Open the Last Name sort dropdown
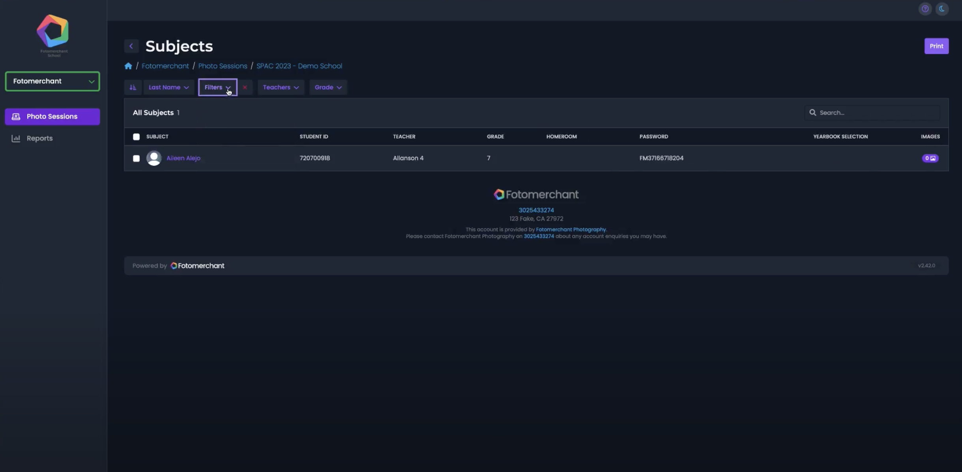962x472 pixels. tap(168, 87)
